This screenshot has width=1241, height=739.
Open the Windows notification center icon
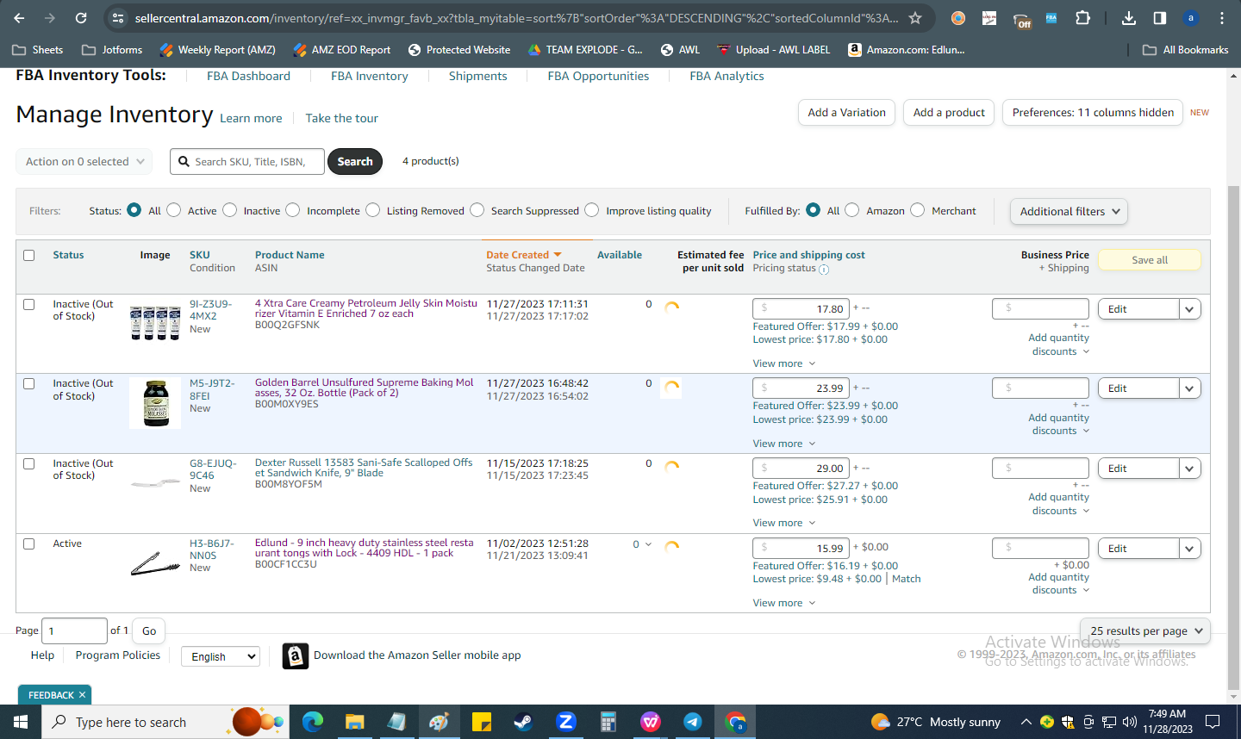(1213, 722)
